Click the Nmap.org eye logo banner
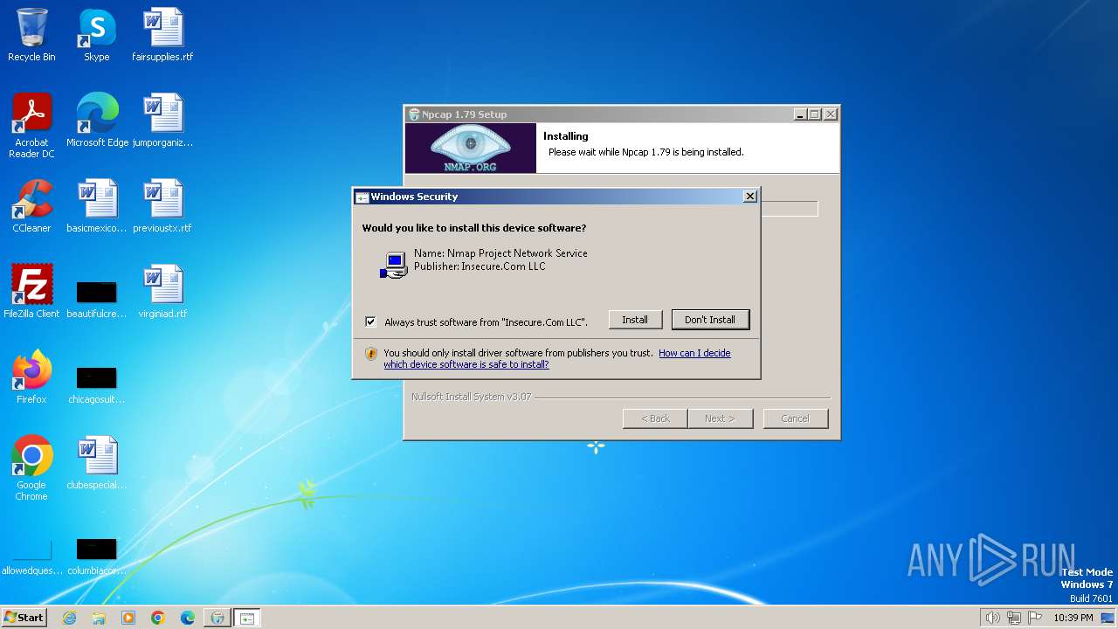The width and height of the screenshot is (1118, 629). tap(471, 148)
